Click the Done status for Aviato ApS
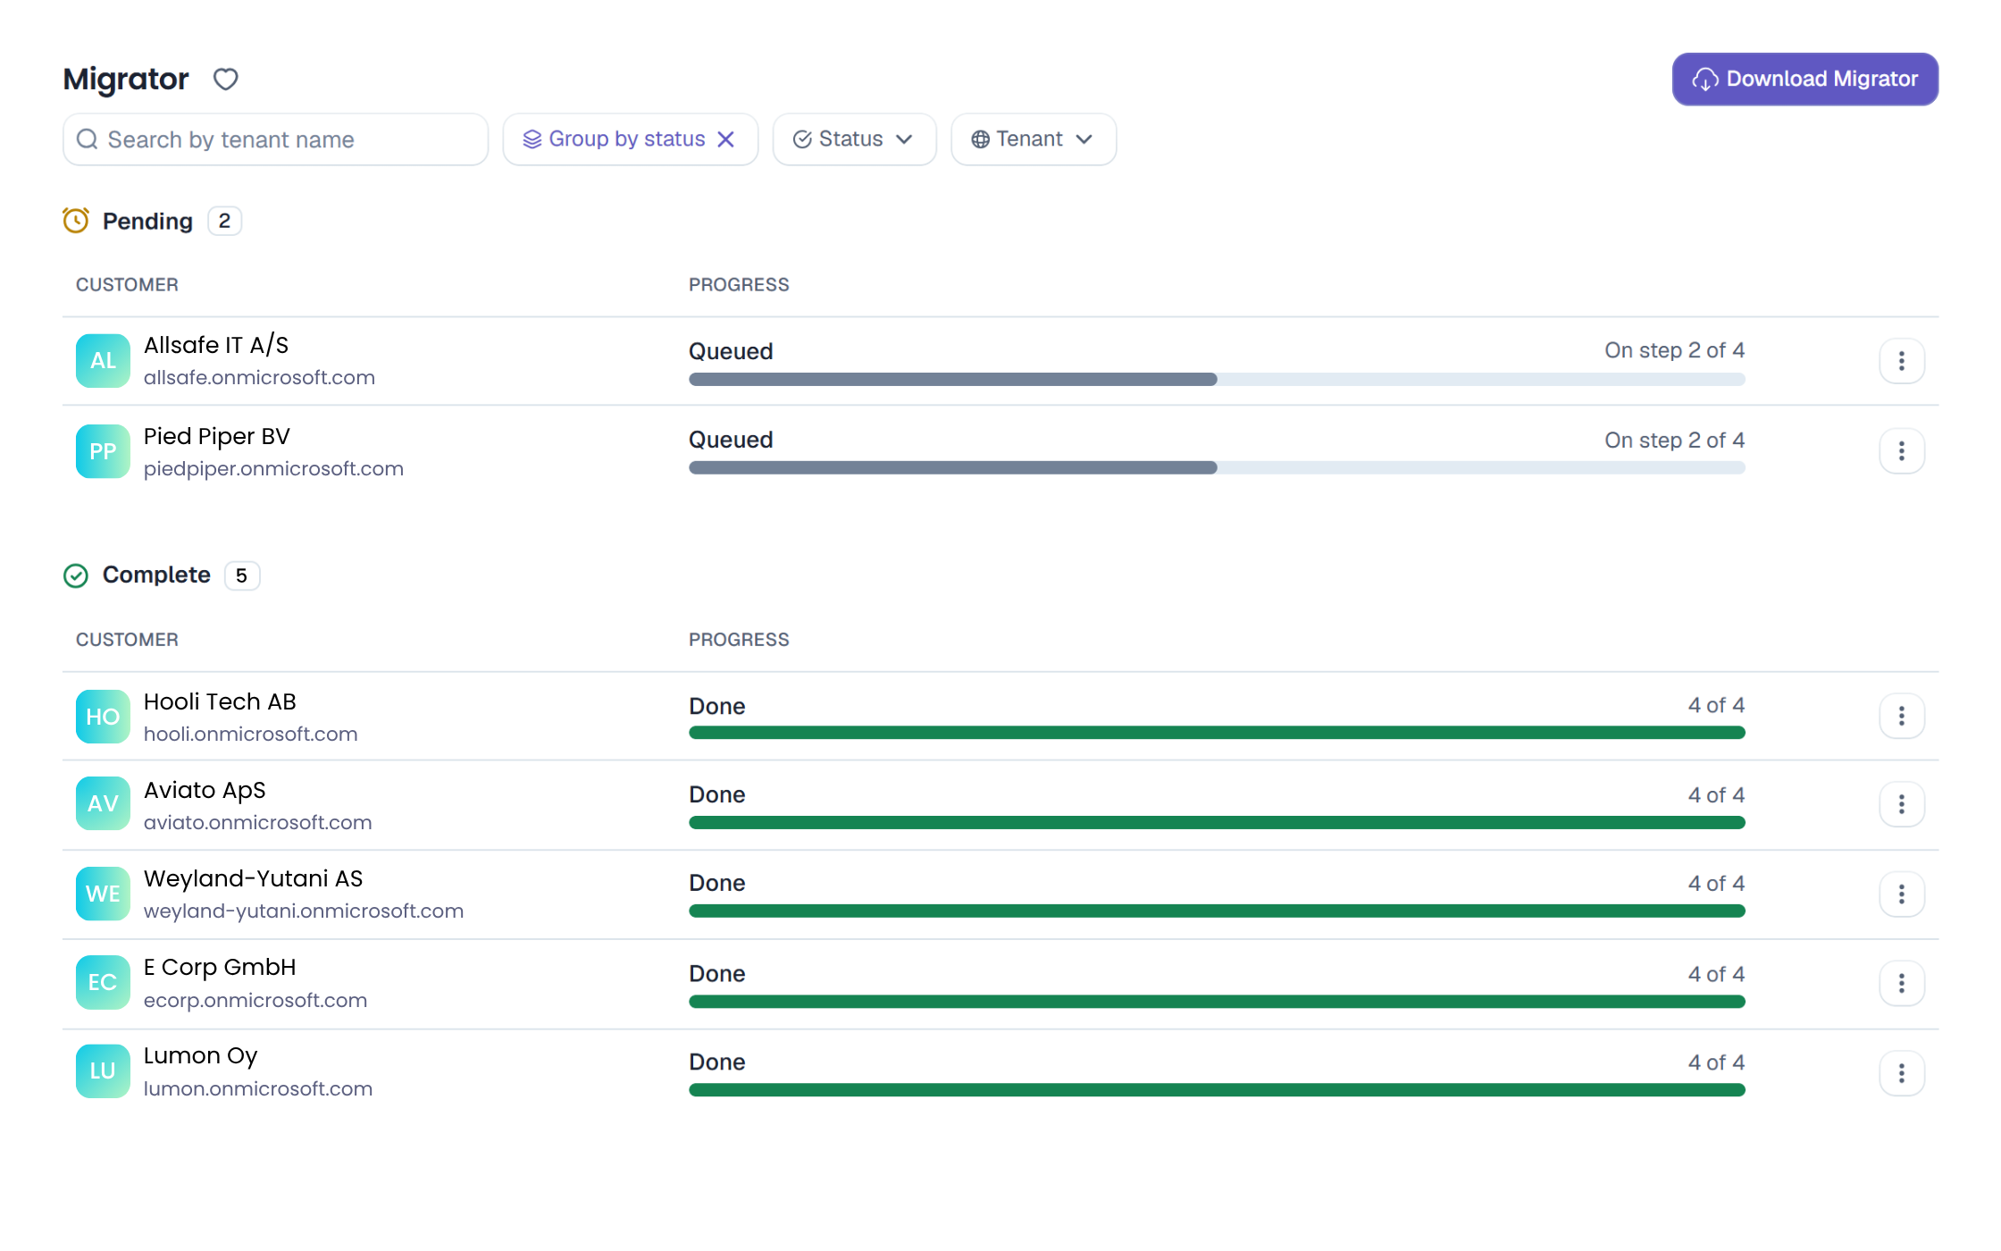The image size is (2001, 1251). pyautogui.click(x=716, y=794)
